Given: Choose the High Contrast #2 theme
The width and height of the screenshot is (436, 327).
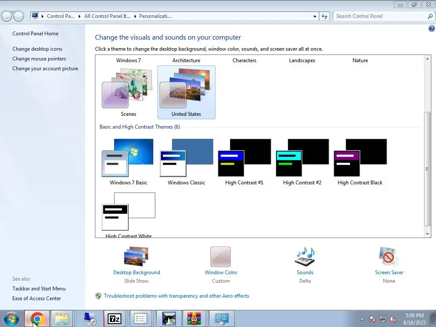Looking at the screenshot, I should (302, 162).
